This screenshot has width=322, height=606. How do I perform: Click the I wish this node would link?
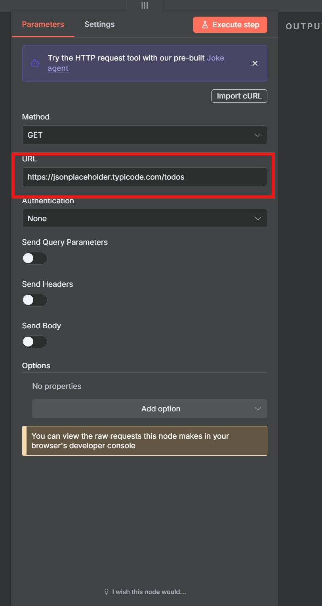click(x=149, y=591)
